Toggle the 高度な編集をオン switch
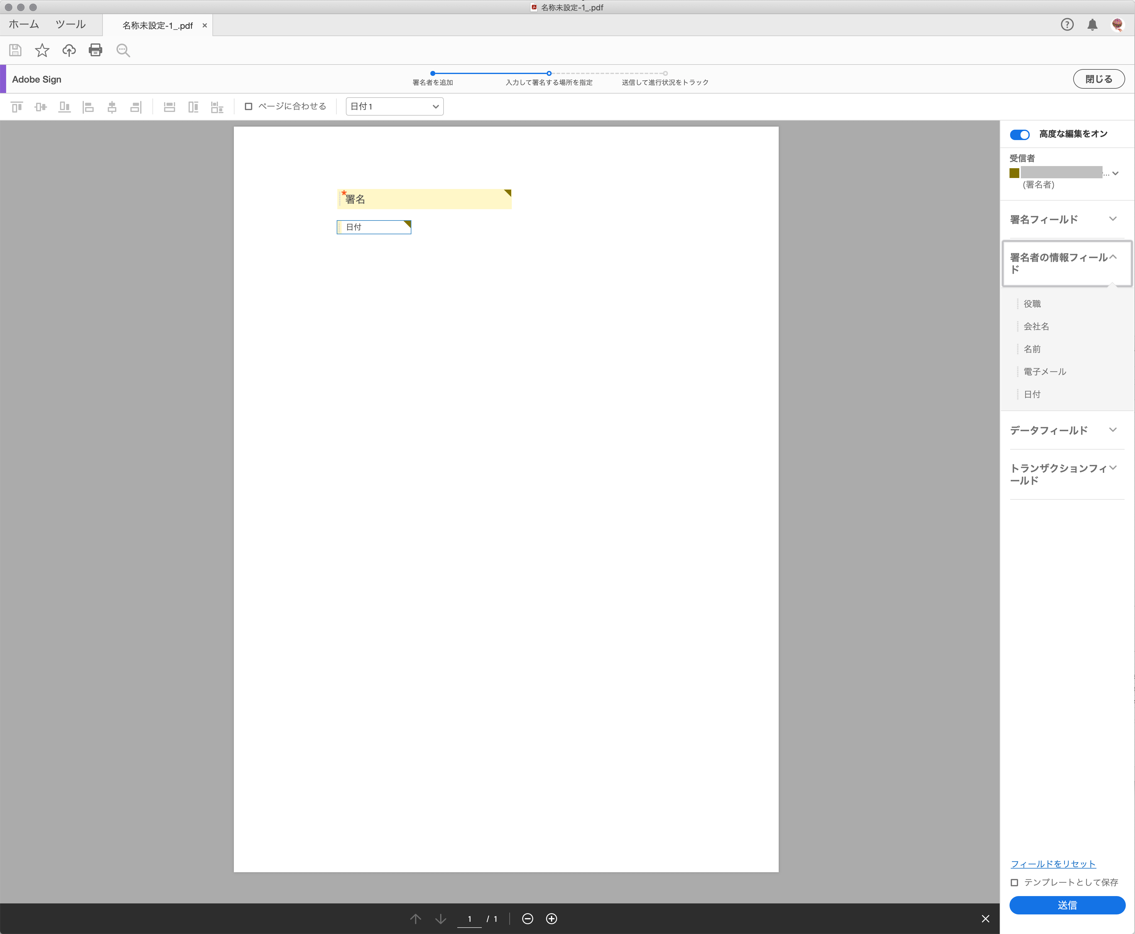Screen dimensions: 1135x934 1020,135
